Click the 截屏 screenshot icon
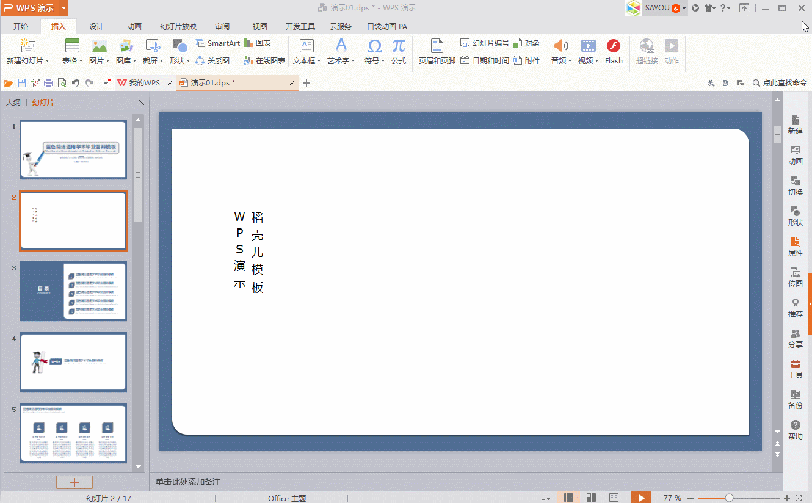 (x=153, y=46)
